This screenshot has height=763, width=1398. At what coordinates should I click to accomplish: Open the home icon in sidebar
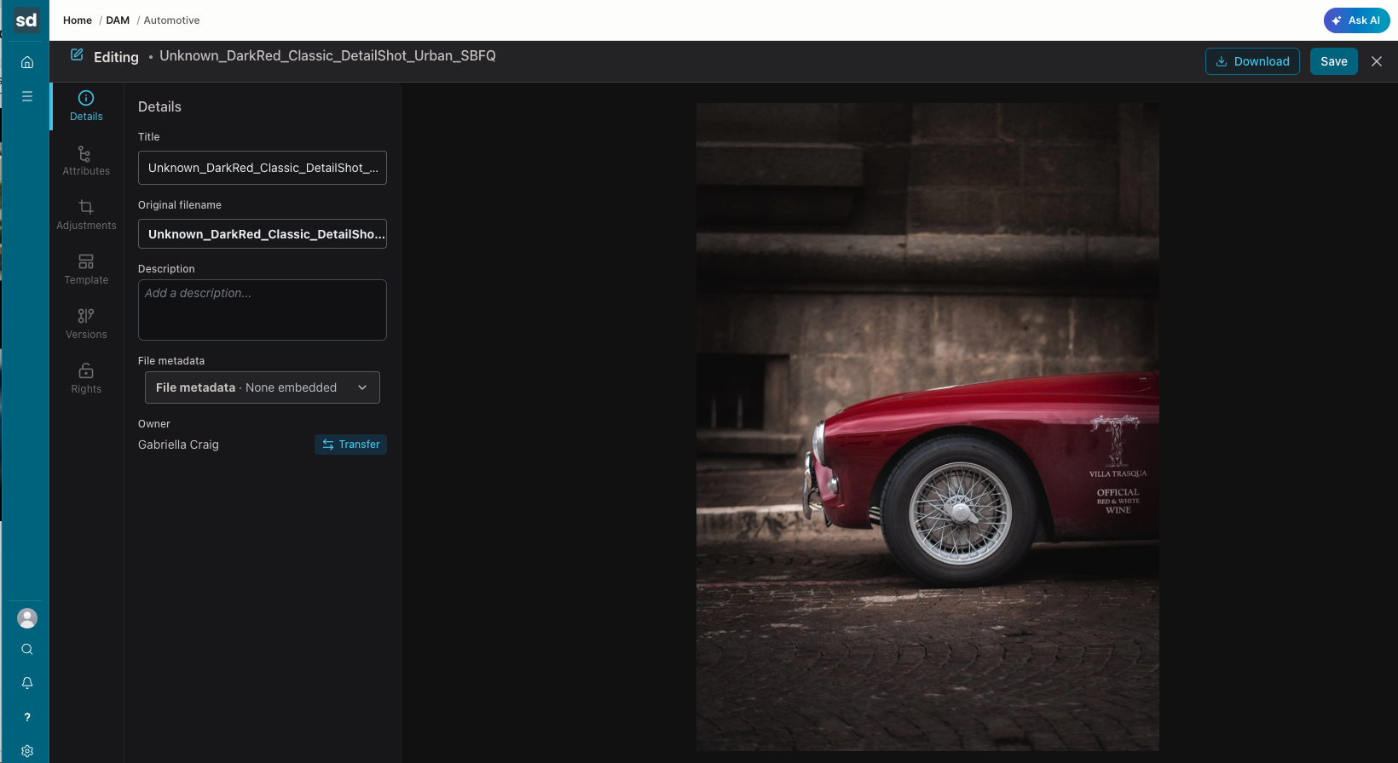(27, 62)
